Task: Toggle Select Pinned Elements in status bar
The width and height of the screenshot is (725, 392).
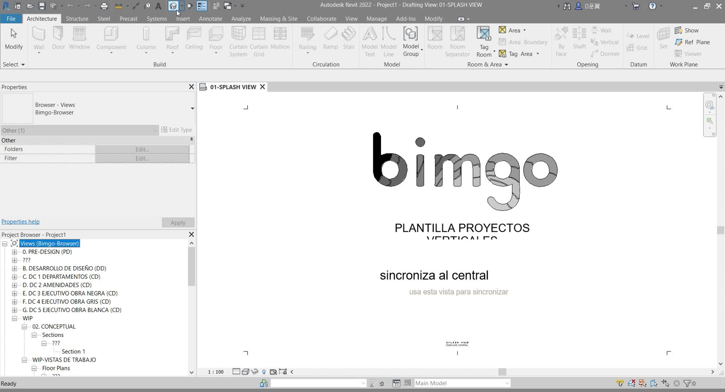Action: click(x=642, y=383)
